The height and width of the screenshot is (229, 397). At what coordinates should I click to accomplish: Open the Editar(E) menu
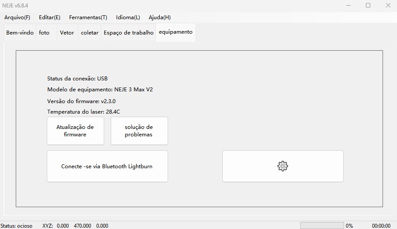point(49,17)
